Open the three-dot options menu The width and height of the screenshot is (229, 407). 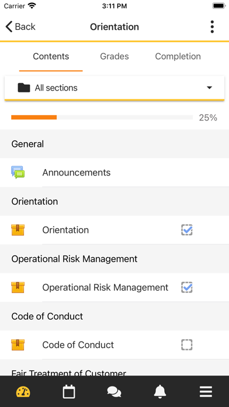coord(212,27)
